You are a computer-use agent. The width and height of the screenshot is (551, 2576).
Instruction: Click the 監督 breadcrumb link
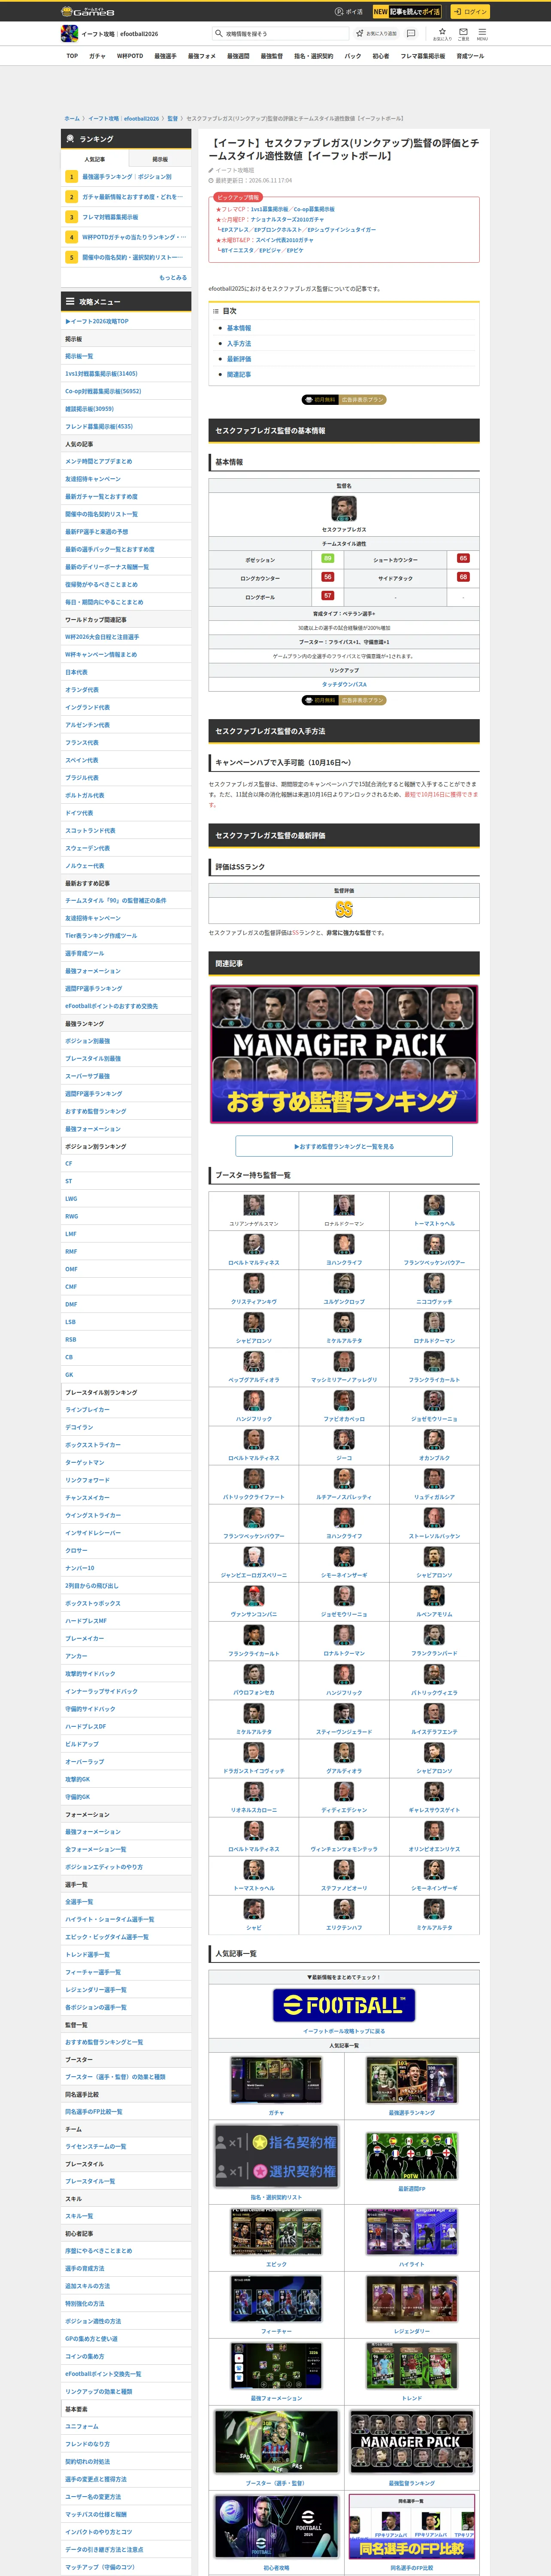172,118
